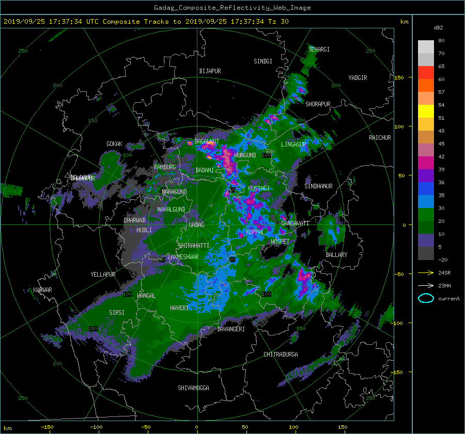Click the NARAGUND city label
Screen dimensions: 465x434
(175, 192)
